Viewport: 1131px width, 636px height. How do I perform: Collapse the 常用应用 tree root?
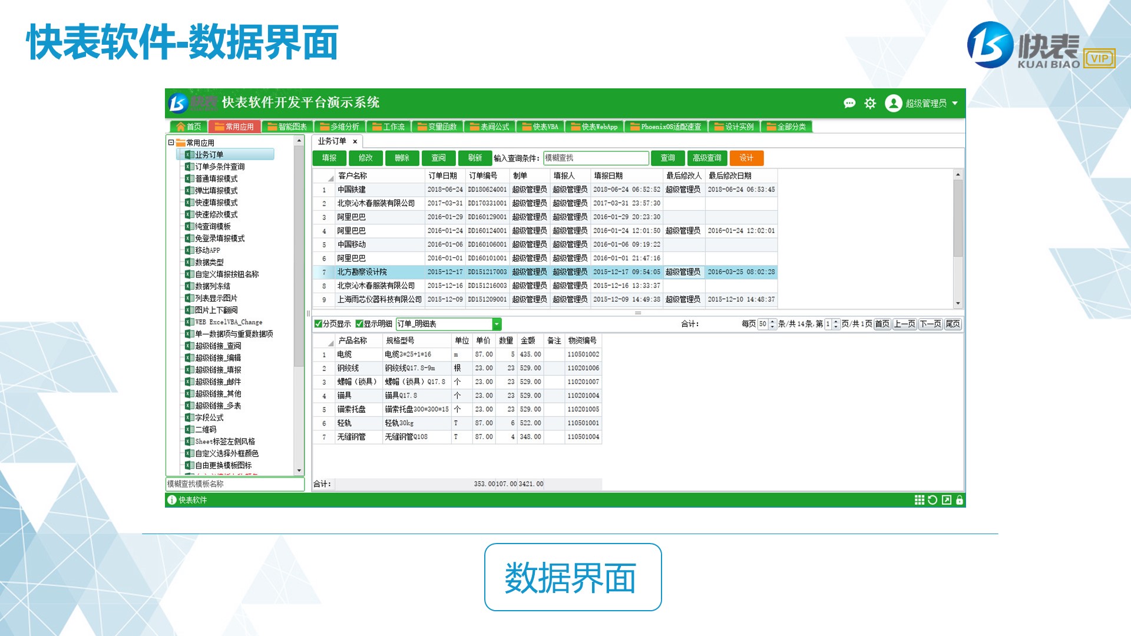(171, 143)
